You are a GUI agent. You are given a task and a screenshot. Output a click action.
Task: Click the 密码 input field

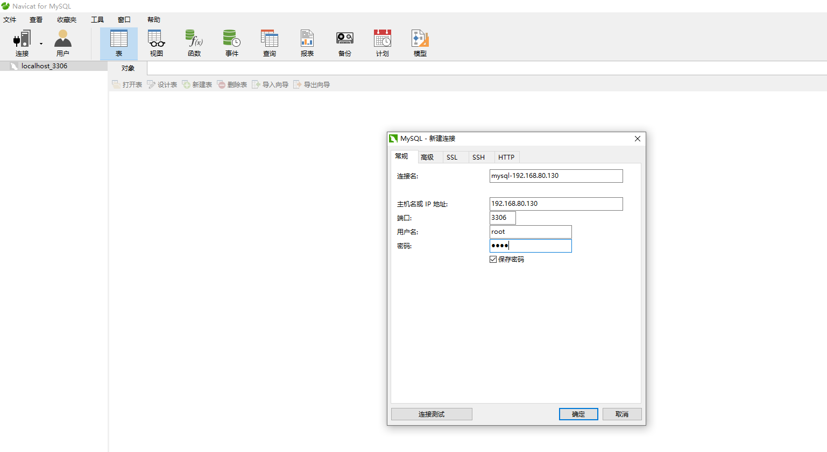pos(531,246)
